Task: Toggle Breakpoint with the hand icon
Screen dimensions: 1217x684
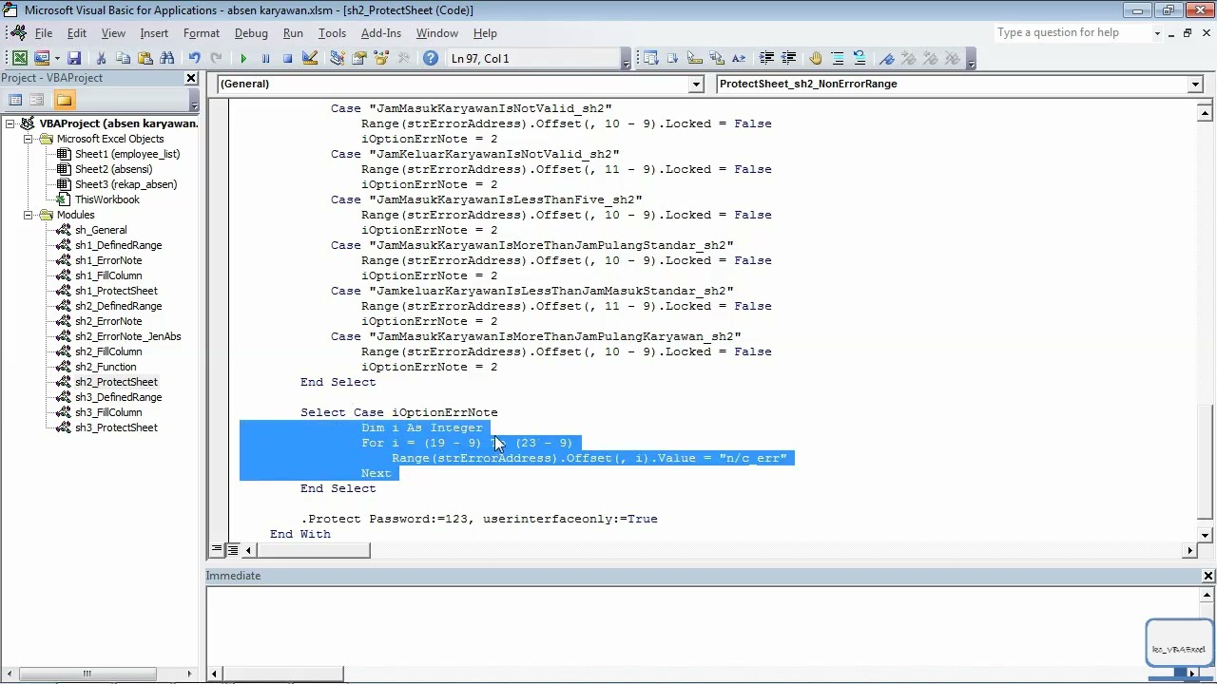Action: coord(816,58)
